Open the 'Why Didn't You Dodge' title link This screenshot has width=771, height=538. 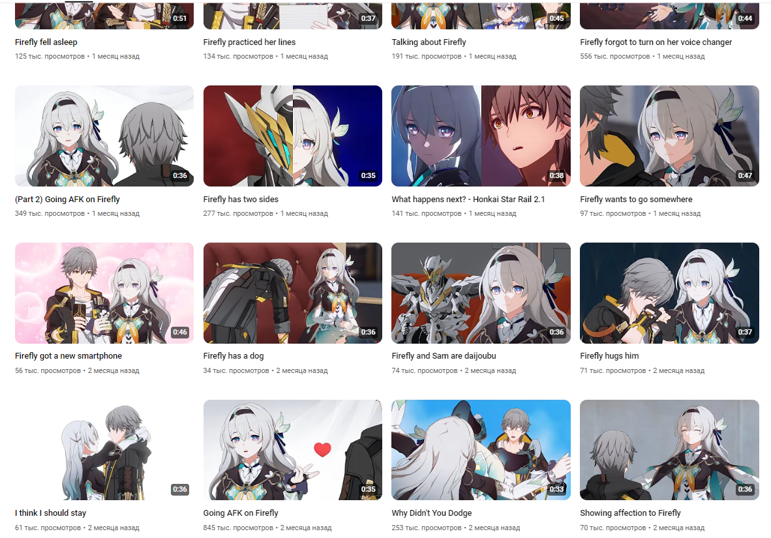(x=432, y=513)
